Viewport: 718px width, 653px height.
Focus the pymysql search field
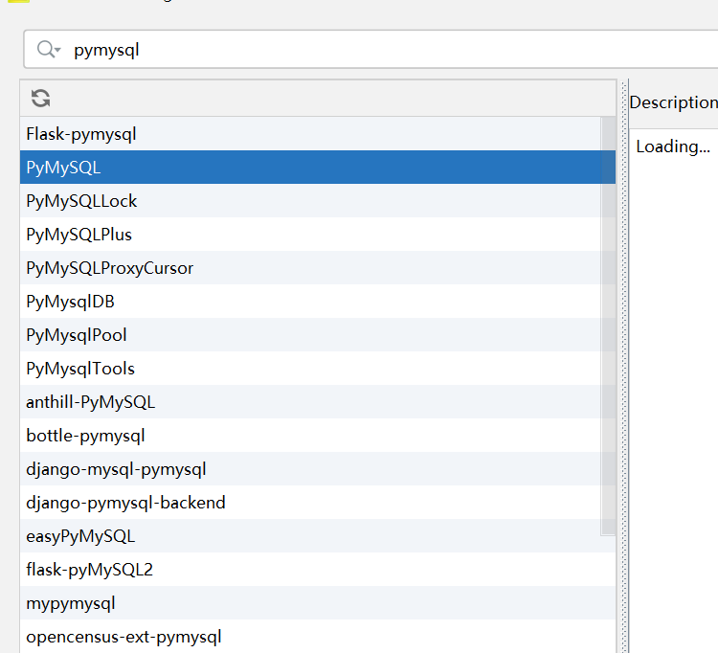370,50
